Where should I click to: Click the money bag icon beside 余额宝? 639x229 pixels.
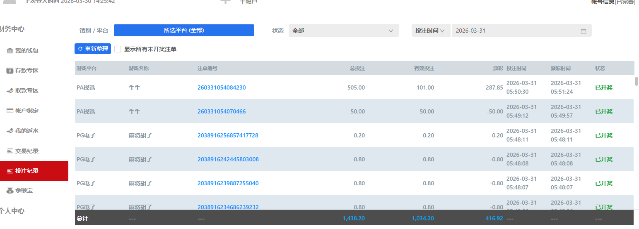[x=10, y=190]
